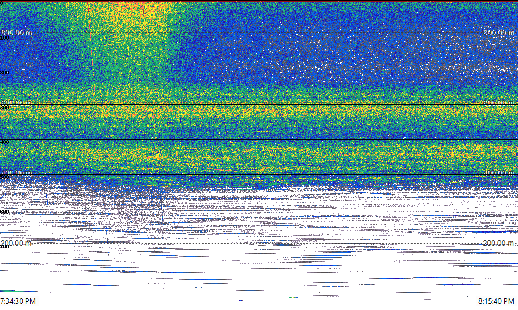The width and height of the screenshot is (518, 310).
Task: Click the bold 400 depth gridline label
Action: click(5, 142)
